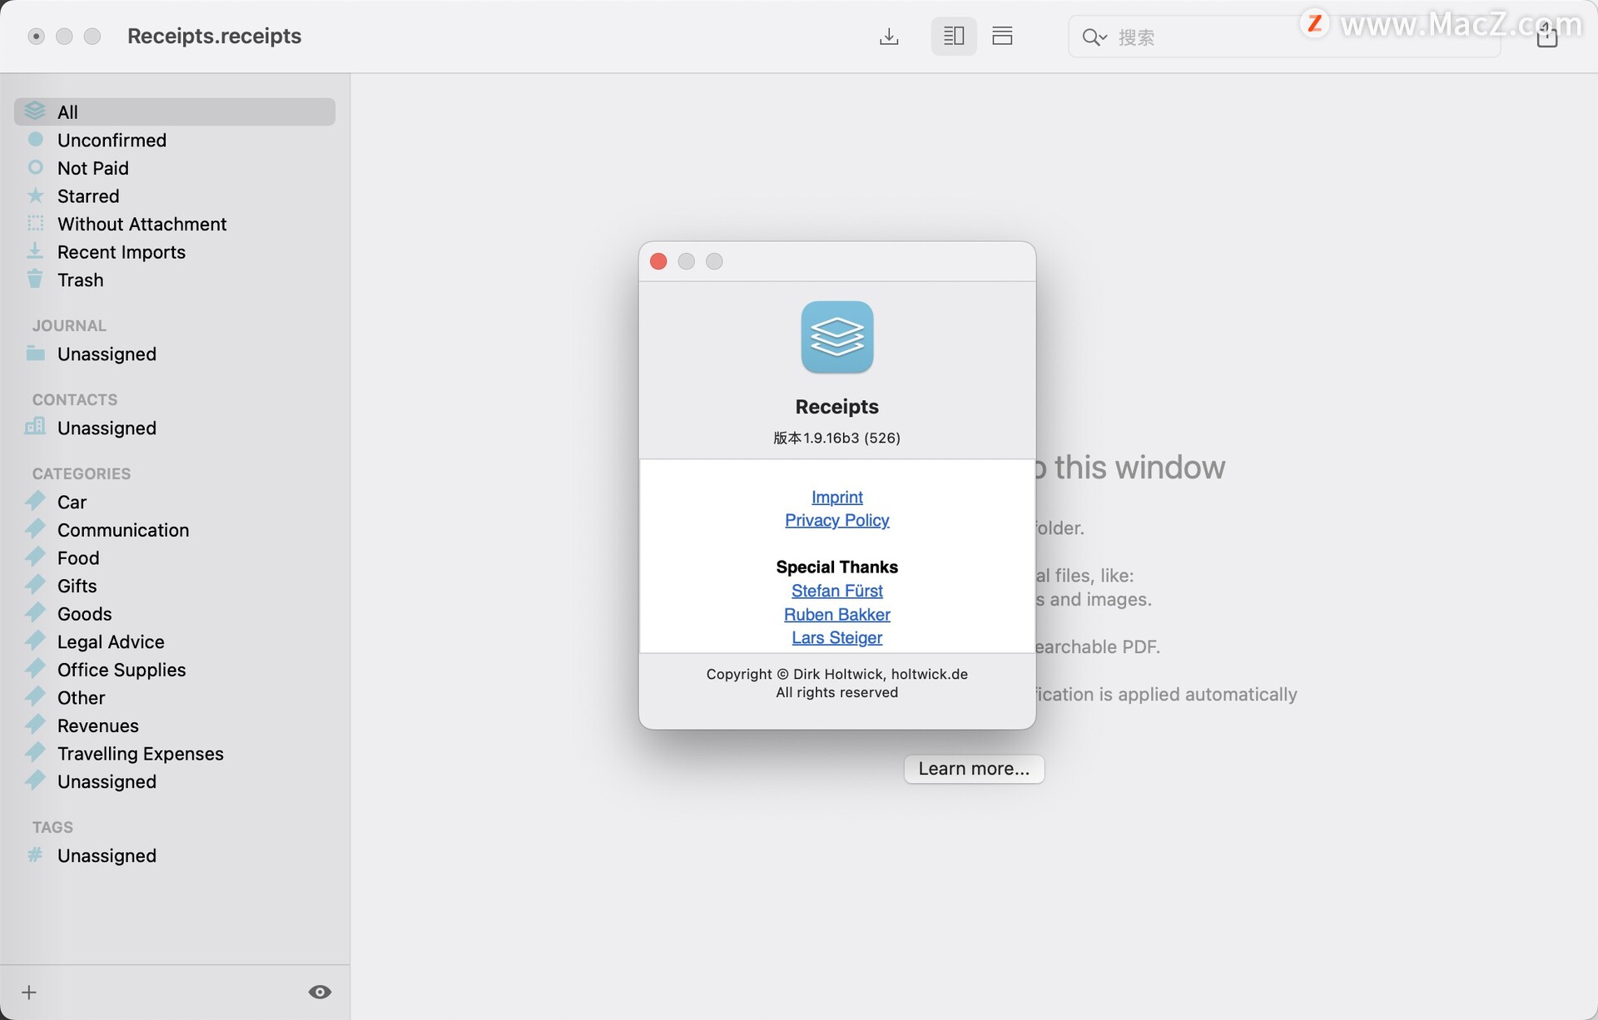Select the Travelling Expenses label
Screen dimensions: 1598x1020
[141, 754]
